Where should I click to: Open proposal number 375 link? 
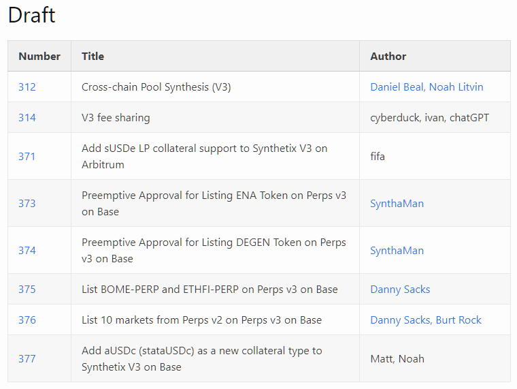(27, 290)
